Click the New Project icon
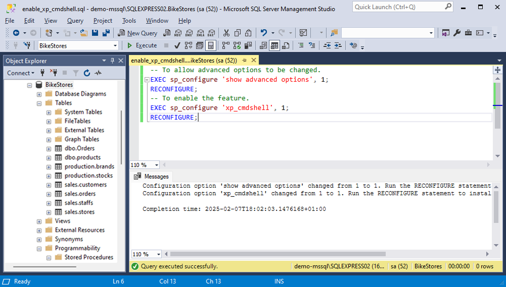 click(49, 33)
